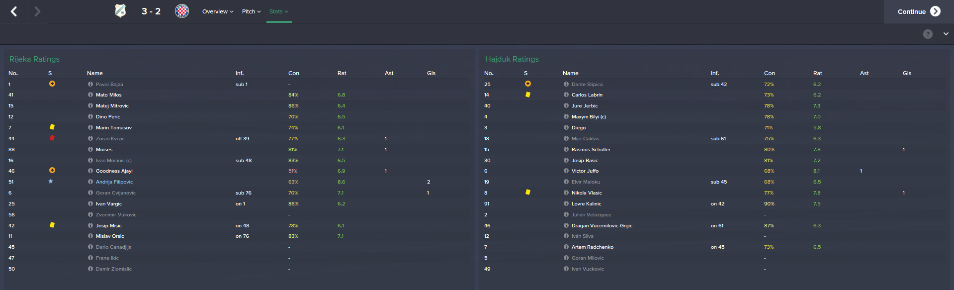Viewport: 954px width, 290px height.
Task: Open the Hajduk club crest
Action: (x=182, y=11)
